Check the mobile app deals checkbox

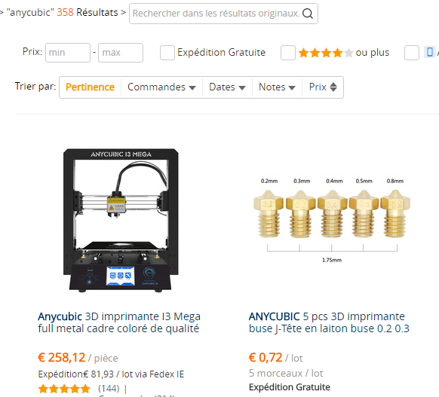[412, 53]
